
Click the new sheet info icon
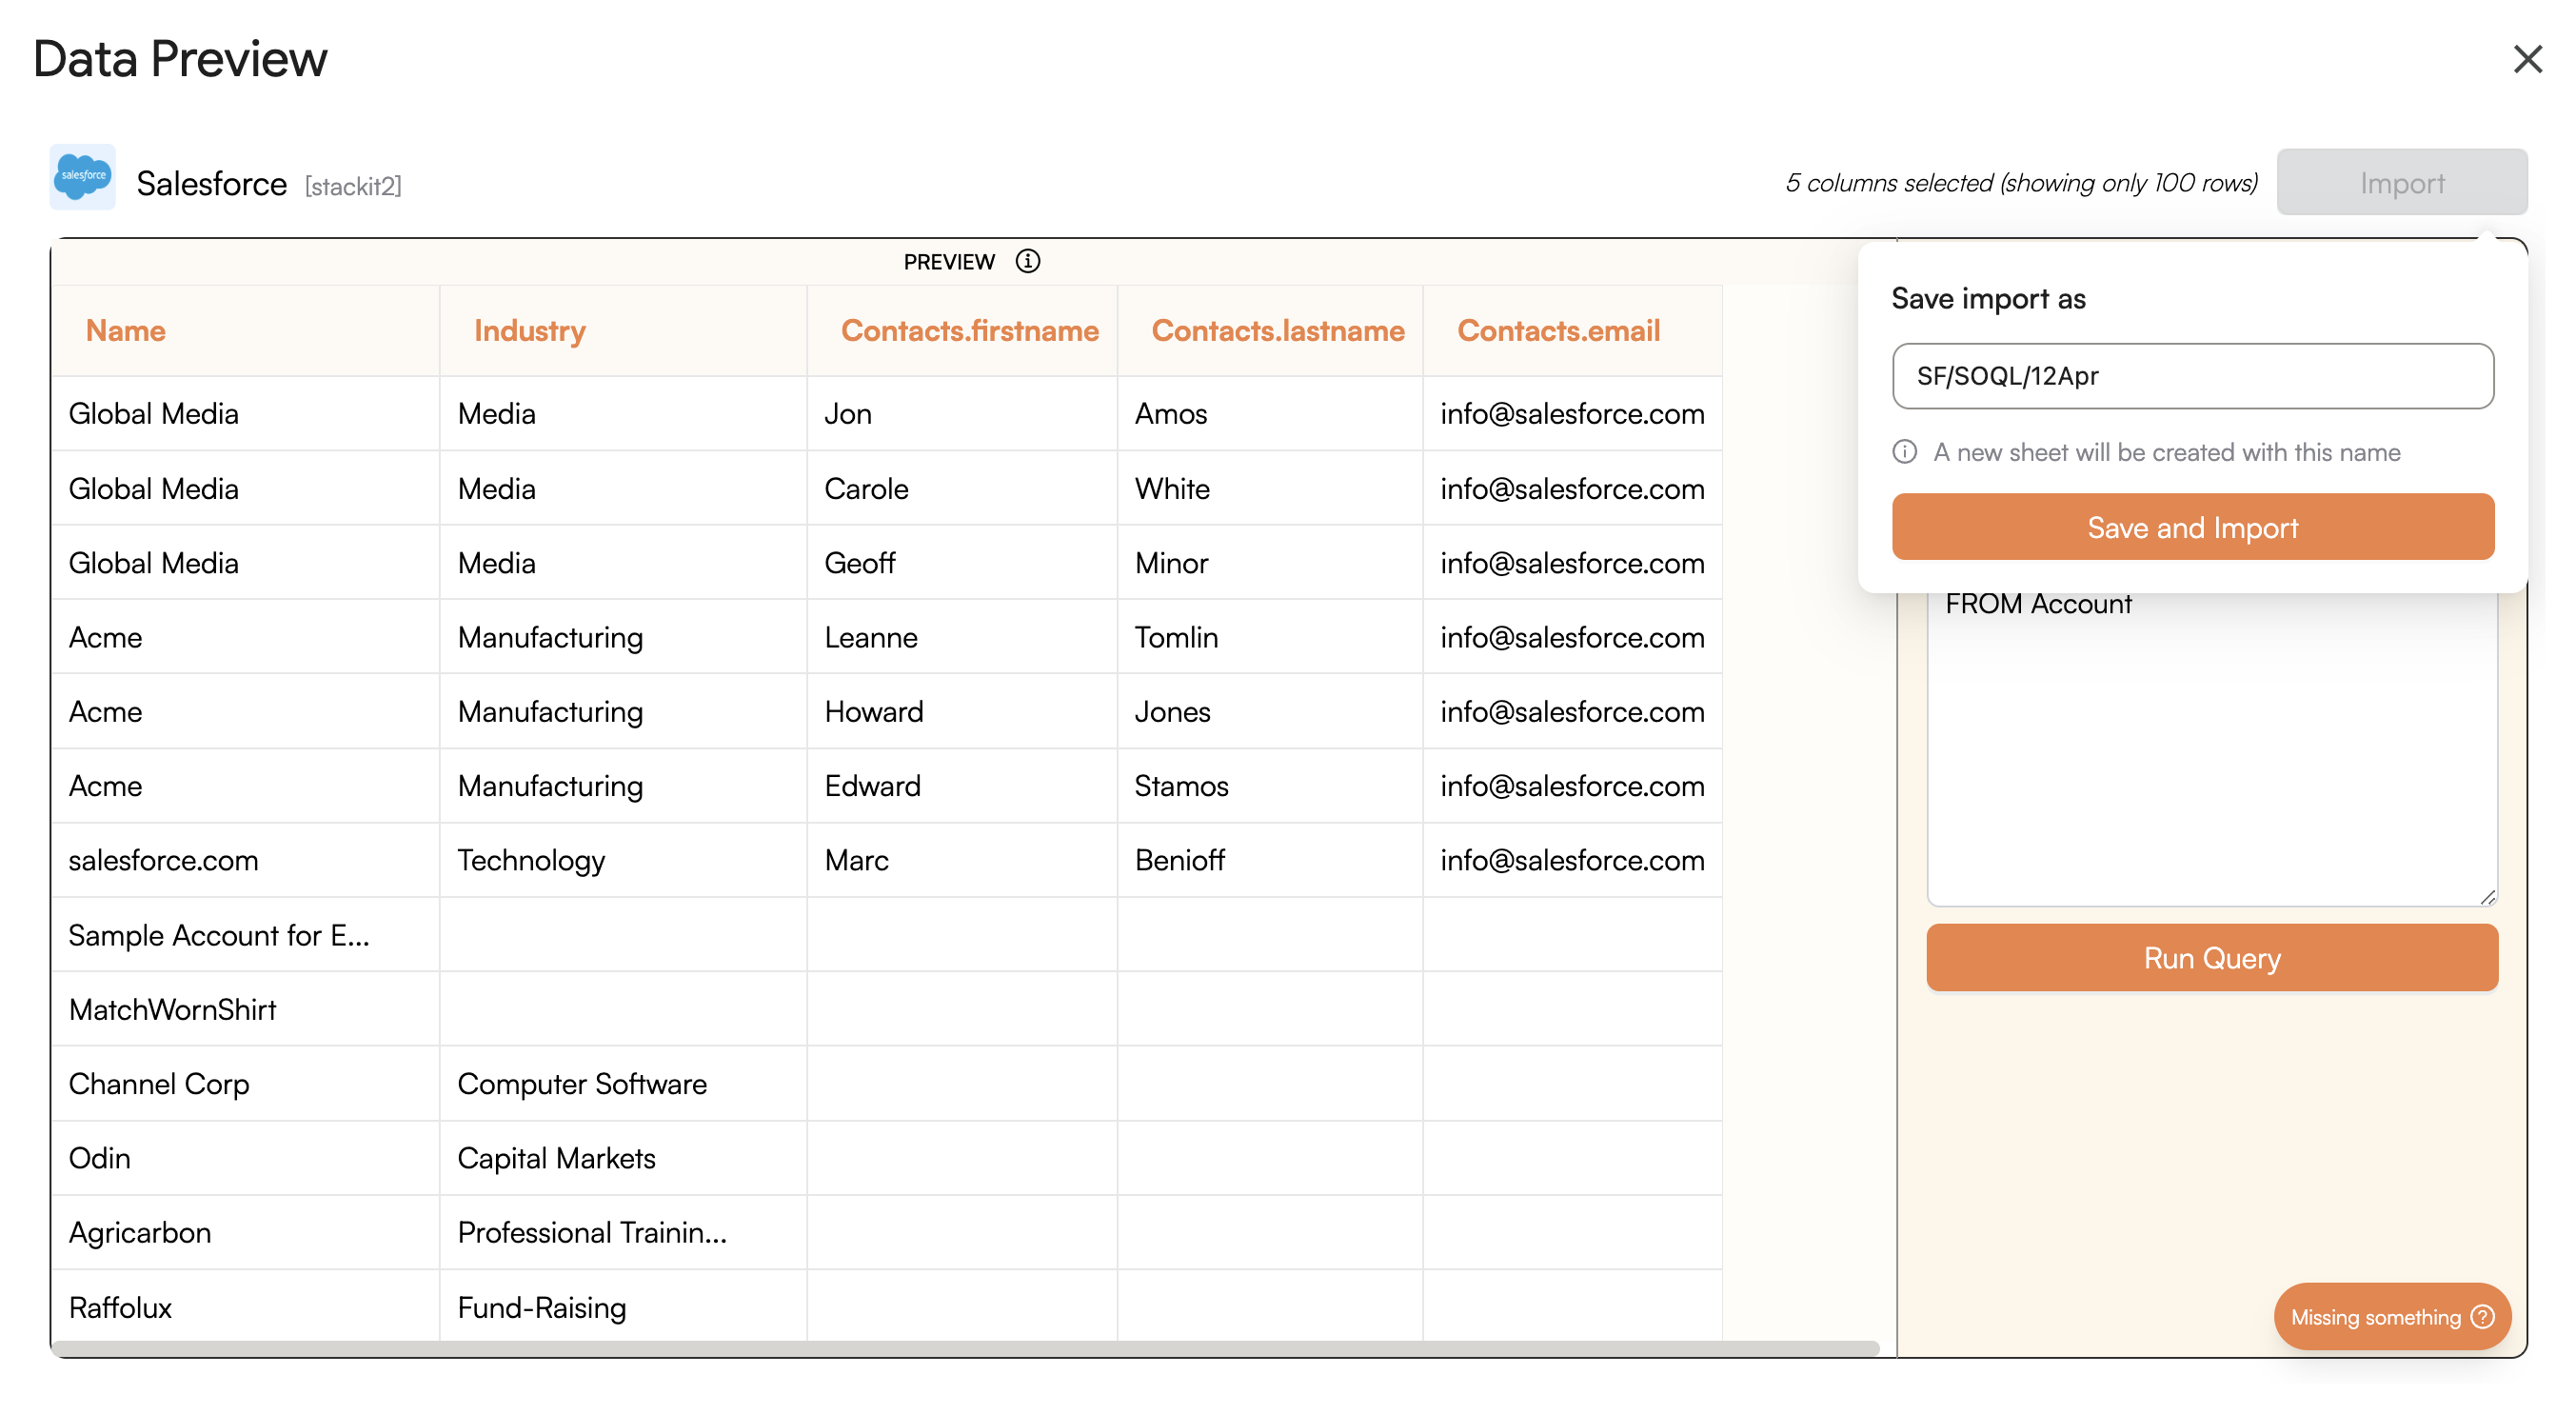(1904, 452)
